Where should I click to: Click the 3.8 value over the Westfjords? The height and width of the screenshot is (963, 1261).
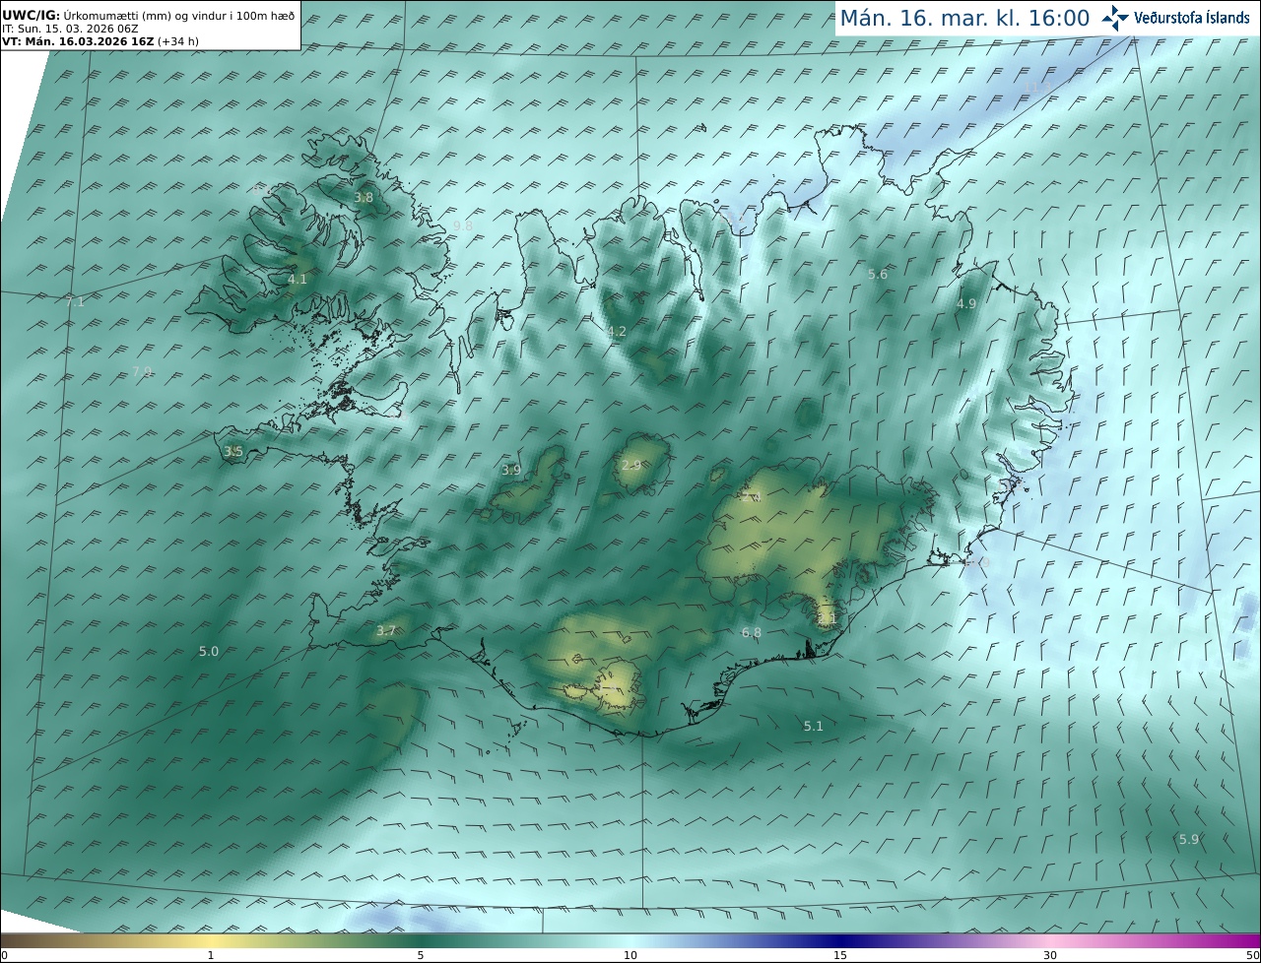click(364, 198)
